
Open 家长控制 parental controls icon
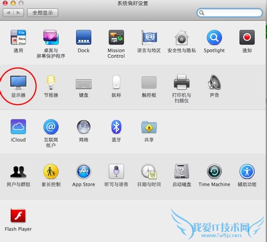(x=51, y=172)
